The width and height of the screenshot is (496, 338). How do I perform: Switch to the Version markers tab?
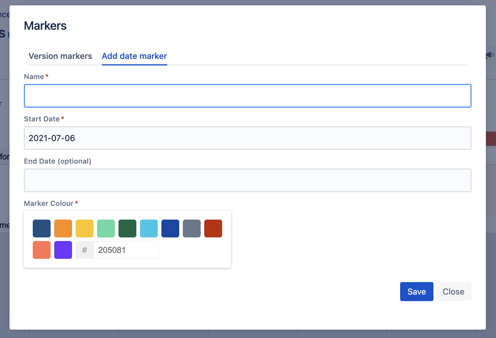click(x=60, y=56)
